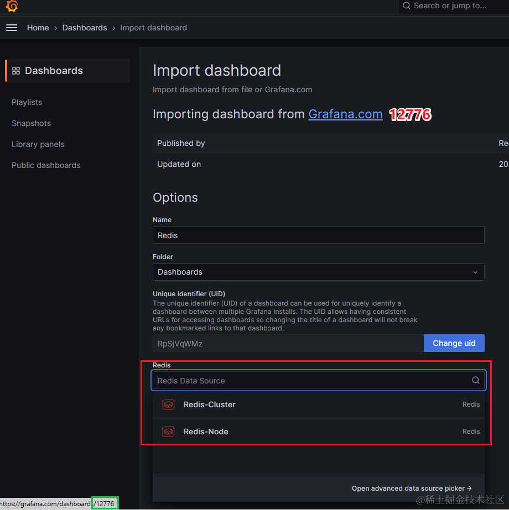Click Import dashboard breadcrumb text
This screenshot has width=509, height=510.
click(x=153, y=28)
